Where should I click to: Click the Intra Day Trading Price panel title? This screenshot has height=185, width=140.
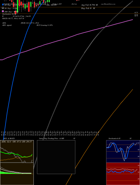[x=57, y=138]
